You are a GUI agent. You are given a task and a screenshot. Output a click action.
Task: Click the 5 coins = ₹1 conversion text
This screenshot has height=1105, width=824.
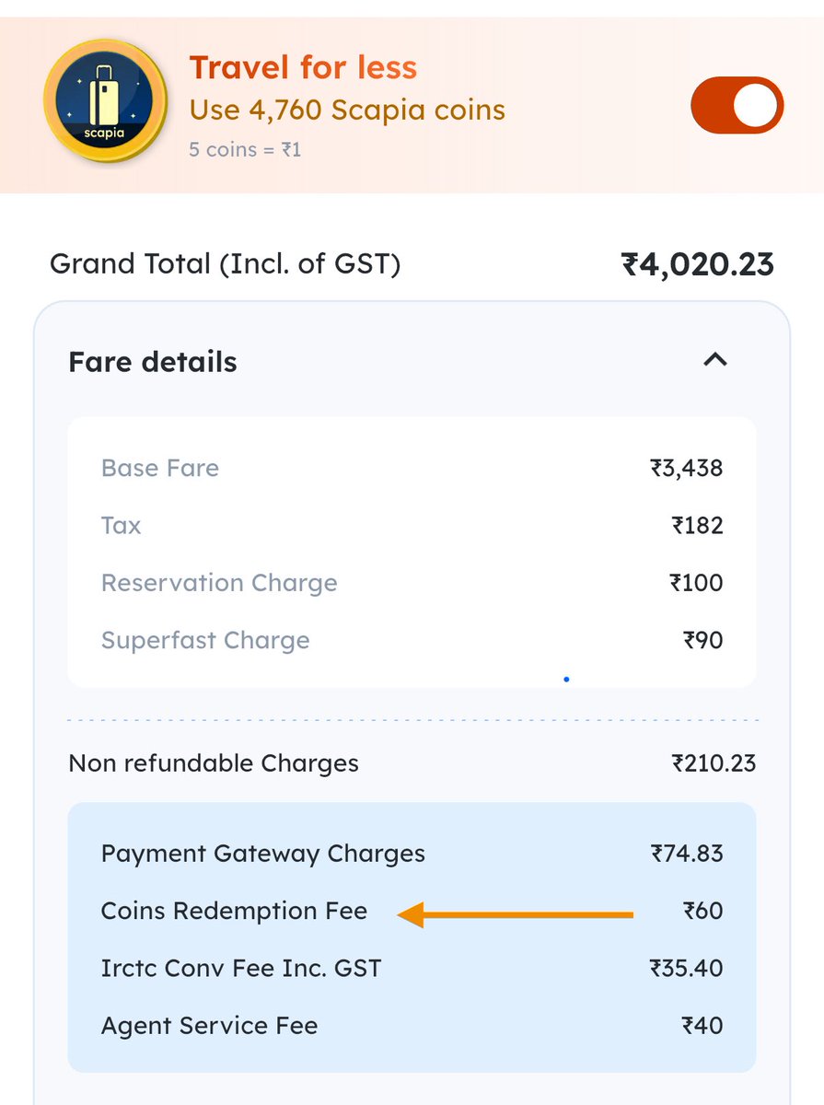(245, 149)
